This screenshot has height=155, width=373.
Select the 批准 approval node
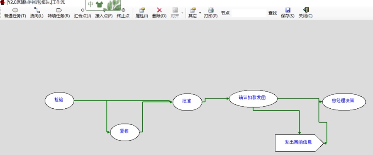tap(188, 102)
